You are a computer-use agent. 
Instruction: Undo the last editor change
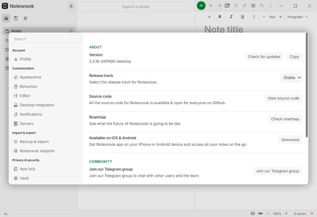tap(236, 6)
